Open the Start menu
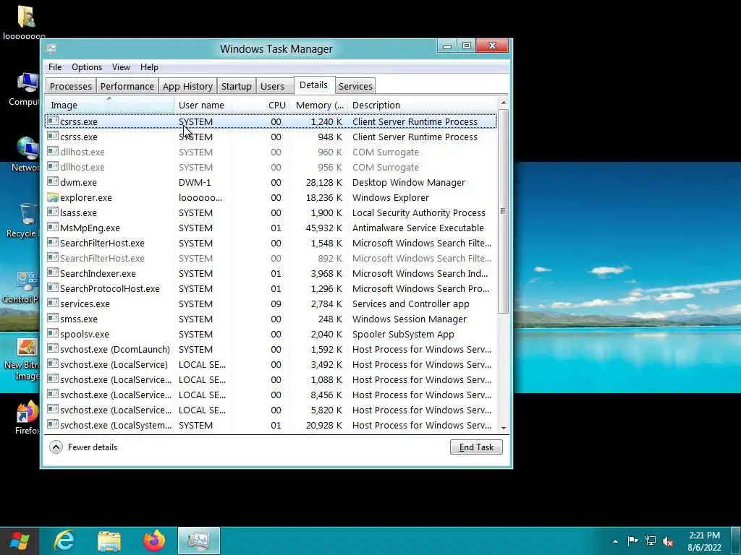The height and width of the screenshot is (555, 741). point(20,541)
